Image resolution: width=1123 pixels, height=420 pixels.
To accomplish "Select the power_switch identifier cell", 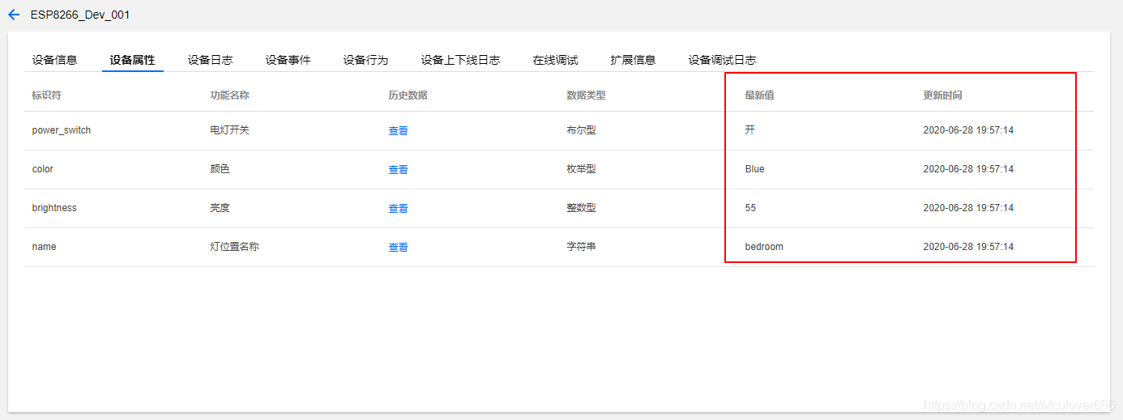I will (62, 130).
